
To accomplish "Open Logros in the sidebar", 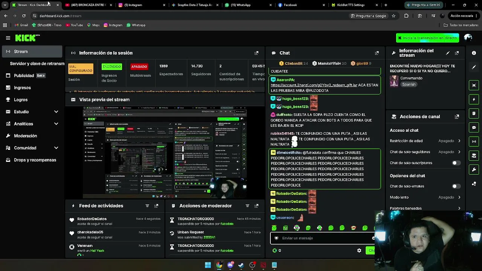I will click(32, 100).
